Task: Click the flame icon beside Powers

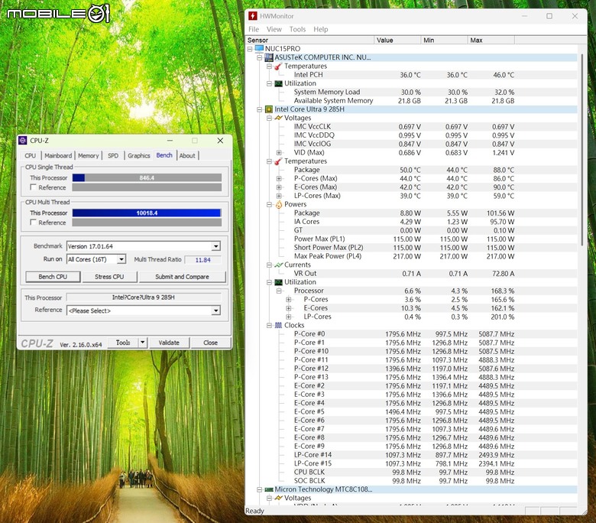Action: tap(279, 205)
